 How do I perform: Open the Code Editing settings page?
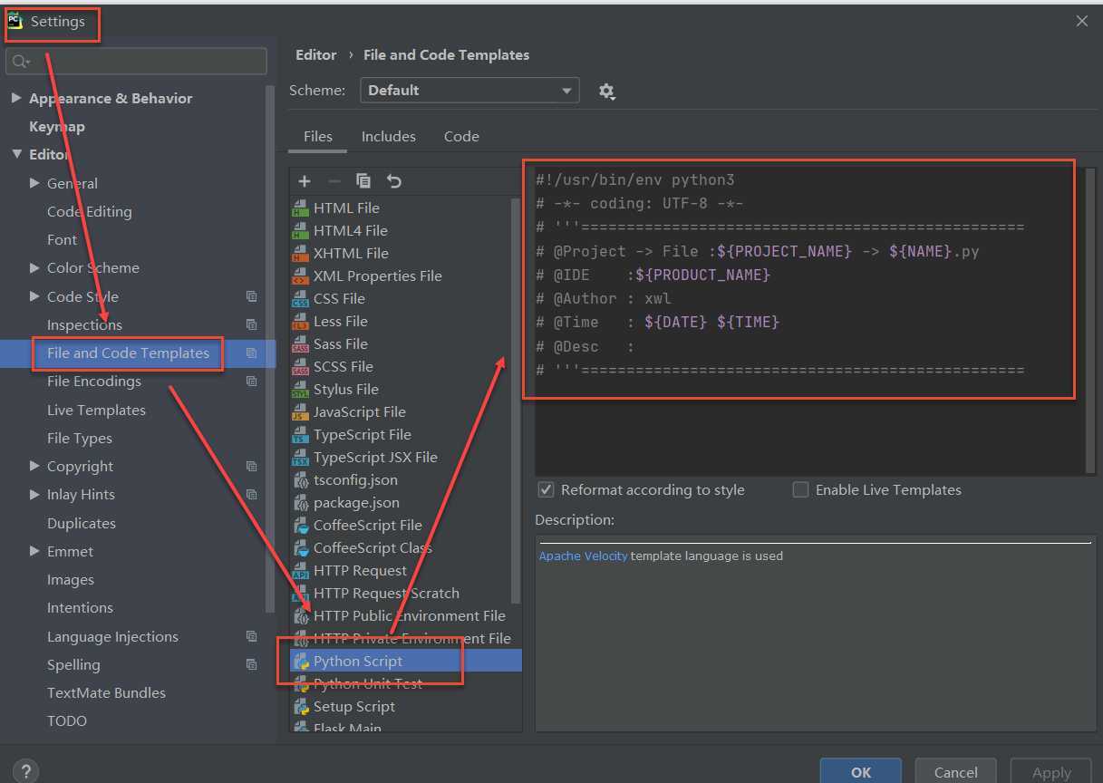pyautogui.click(x=90, y=211)
